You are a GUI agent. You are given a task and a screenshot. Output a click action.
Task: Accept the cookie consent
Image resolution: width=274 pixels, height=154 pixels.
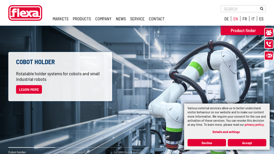(247, 143)
